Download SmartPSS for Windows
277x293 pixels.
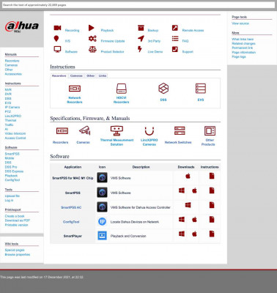[x=182, y=190]
